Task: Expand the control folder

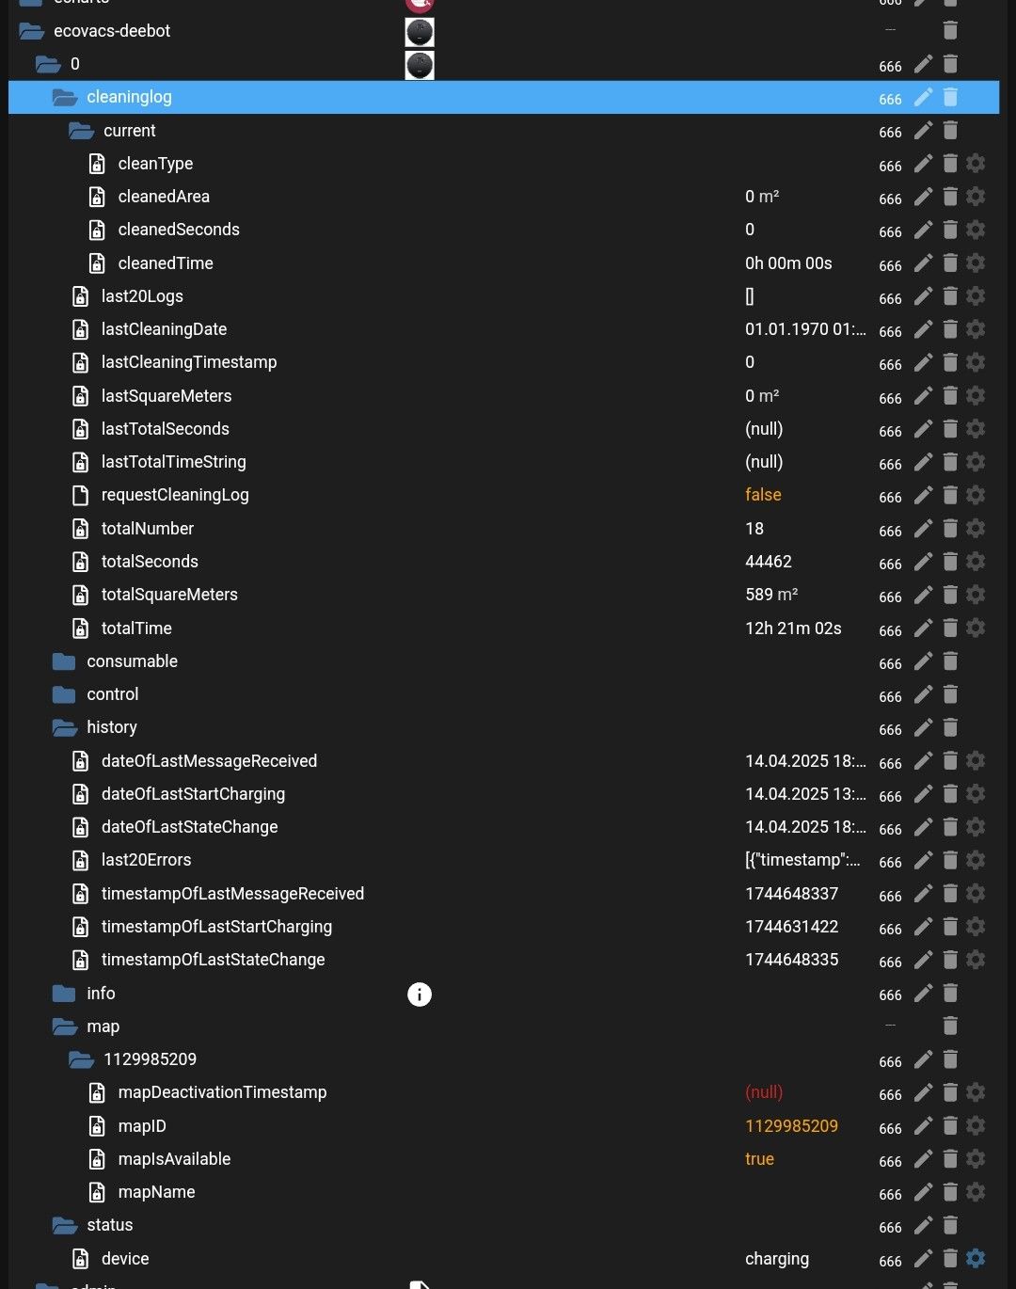Action: [64, 694]
